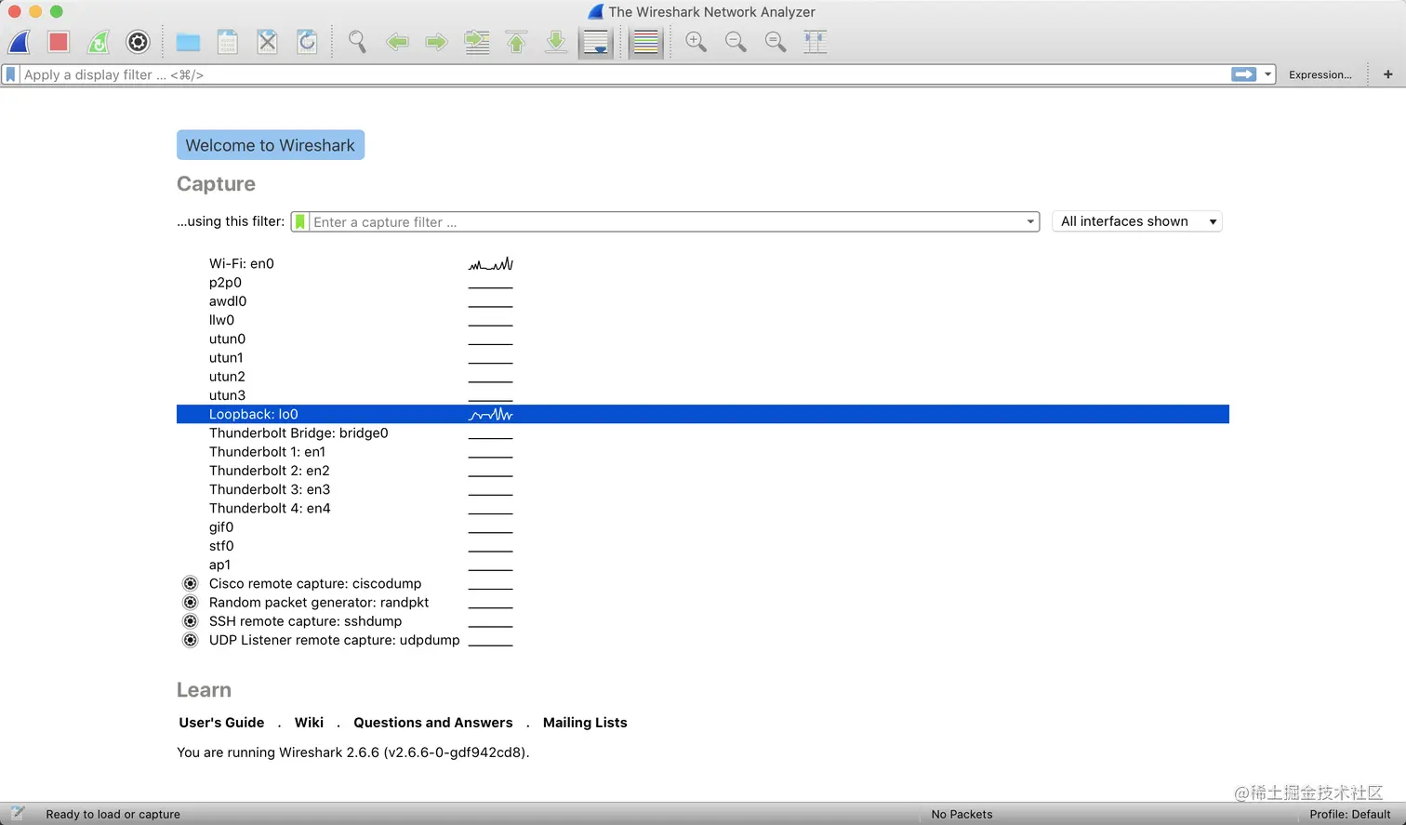Click display filter input field

pyautogui.click(x=623, y=74)
